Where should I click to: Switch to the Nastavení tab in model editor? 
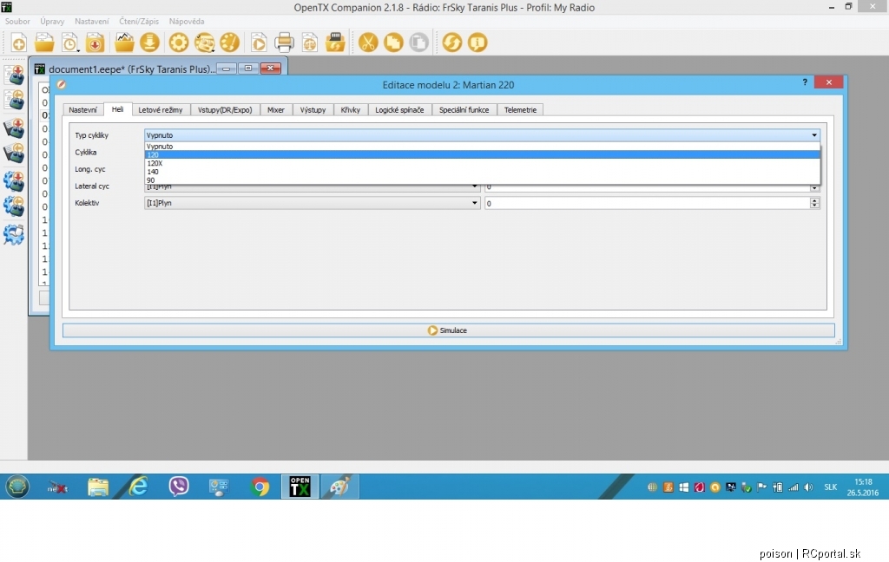pos(82,110)
